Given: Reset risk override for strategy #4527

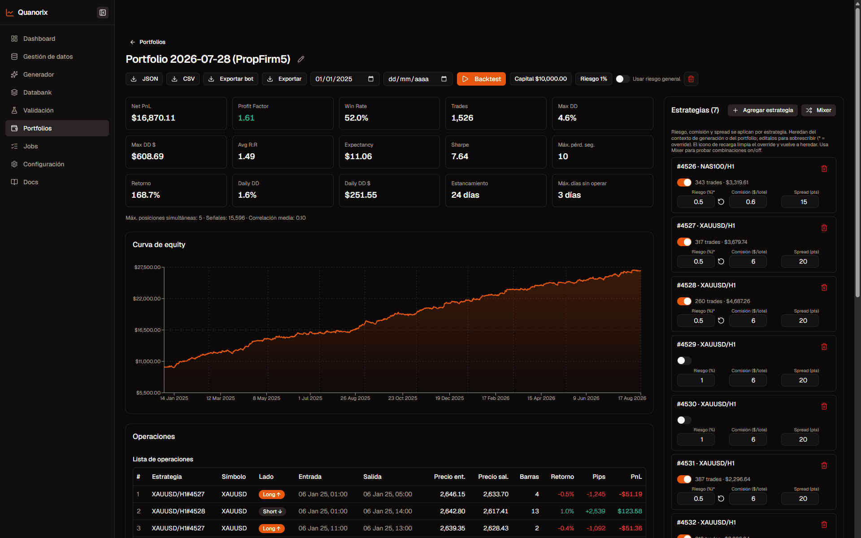Looking at the screenshot, I should (721, 261).
